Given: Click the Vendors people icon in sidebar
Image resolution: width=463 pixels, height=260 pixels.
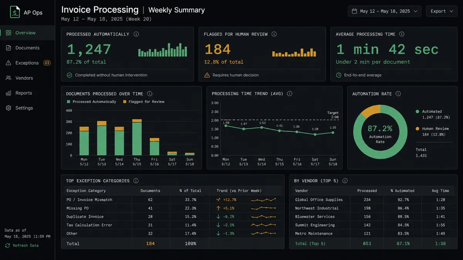Looking at the screenshot, I should point(8,78).
